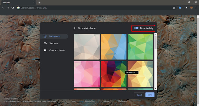
Task: Close the New Tab tab
Action: (34, 3)
